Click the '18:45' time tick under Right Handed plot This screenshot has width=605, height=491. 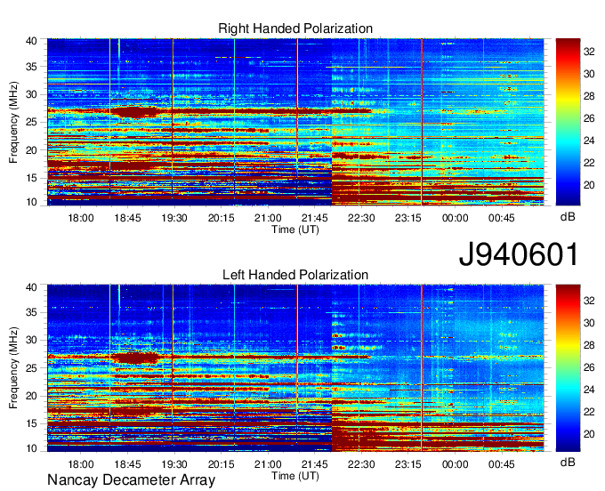click(127, 218)
